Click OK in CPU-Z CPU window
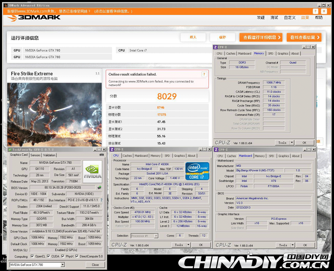 click(201, 245)
